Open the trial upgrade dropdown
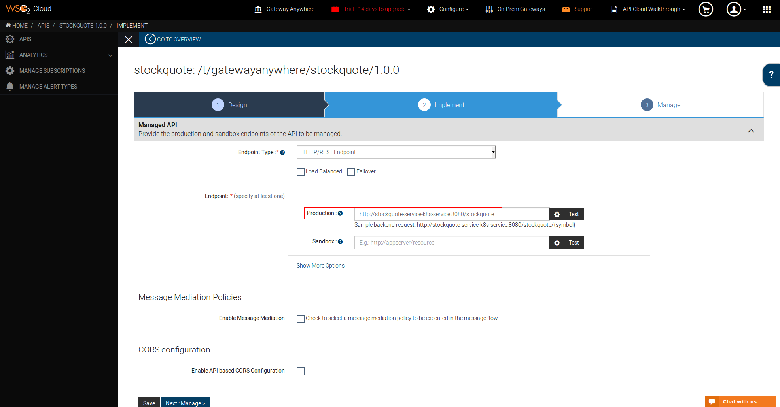 coord(377,9)
